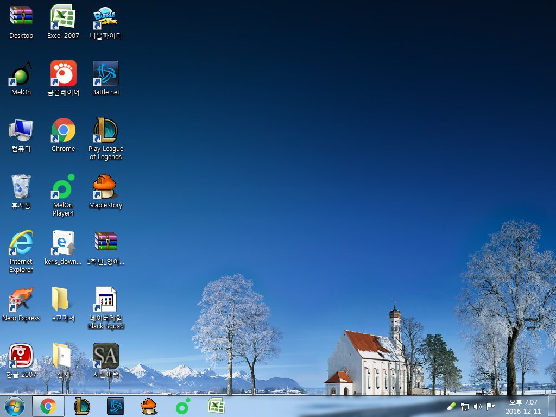Open League of Legends from the taskbar

tap(82, 406)
